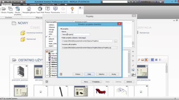
Task: Click the NOWY new-file page icon
Action: (x=14, y=23)
